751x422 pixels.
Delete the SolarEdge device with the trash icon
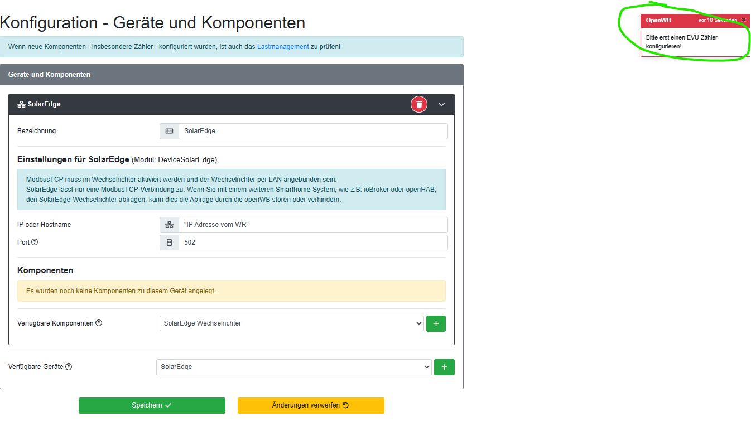[419, 104]
